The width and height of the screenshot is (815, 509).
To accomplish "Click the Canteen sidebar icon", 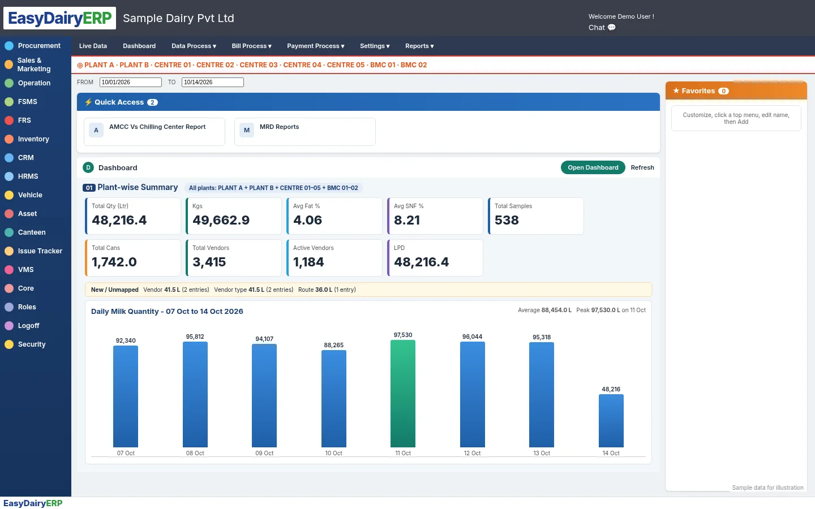I will coord(9,232).
